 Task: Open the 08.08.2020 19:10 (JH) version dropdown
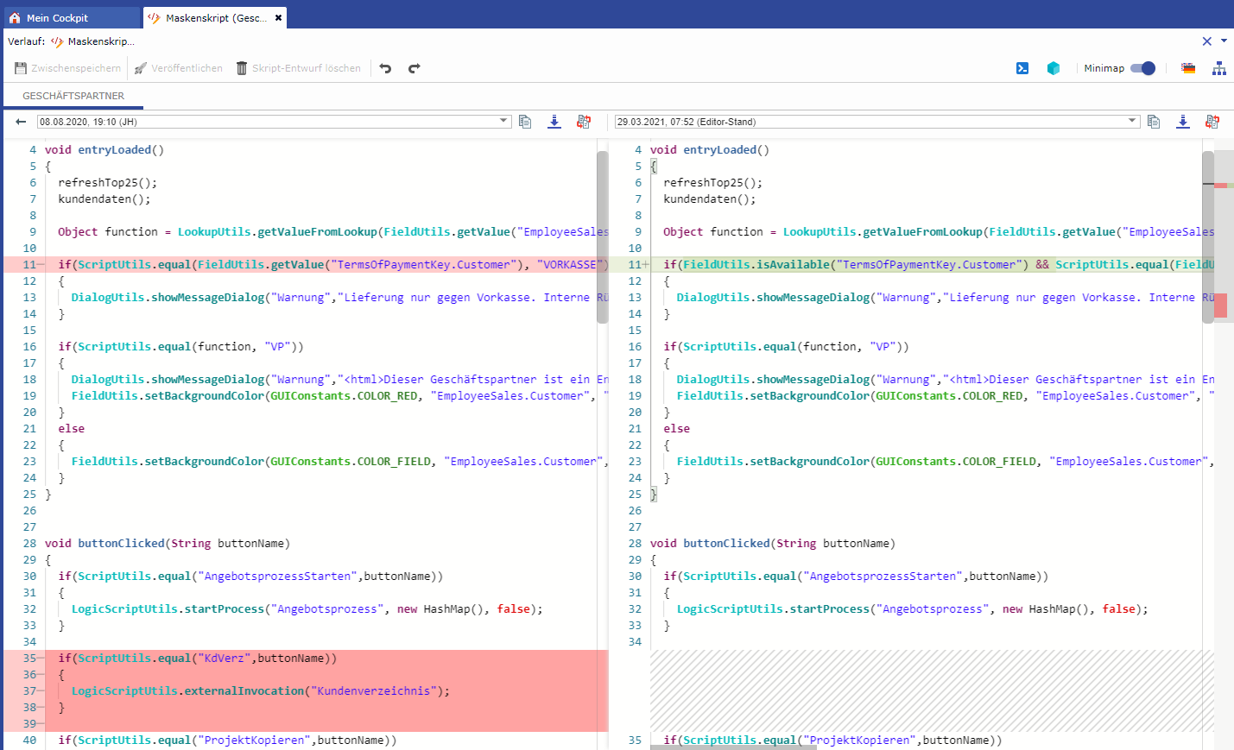[275, 122]
